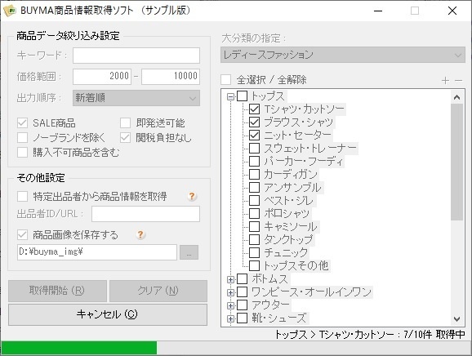Check the ベスト・ジレ category

click(254, 200)
